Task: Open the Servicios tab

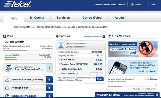Action: pyautogui.click(x=63, y=18)
